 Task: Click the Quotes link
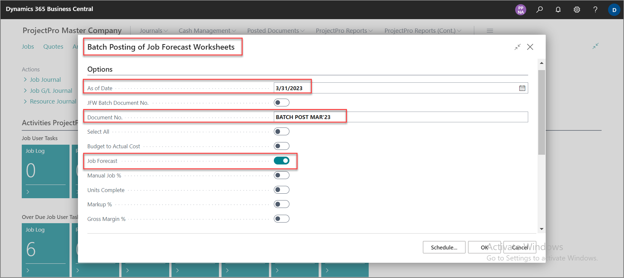tap(53, 46)
